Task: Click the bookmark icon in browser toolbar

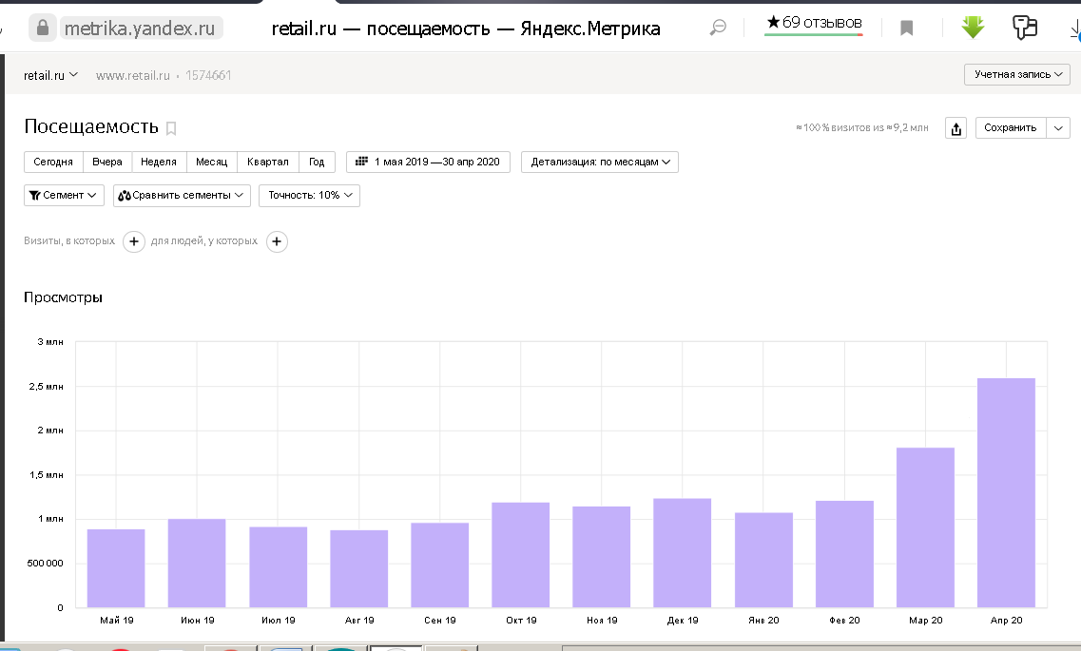Action: (907, 29)
